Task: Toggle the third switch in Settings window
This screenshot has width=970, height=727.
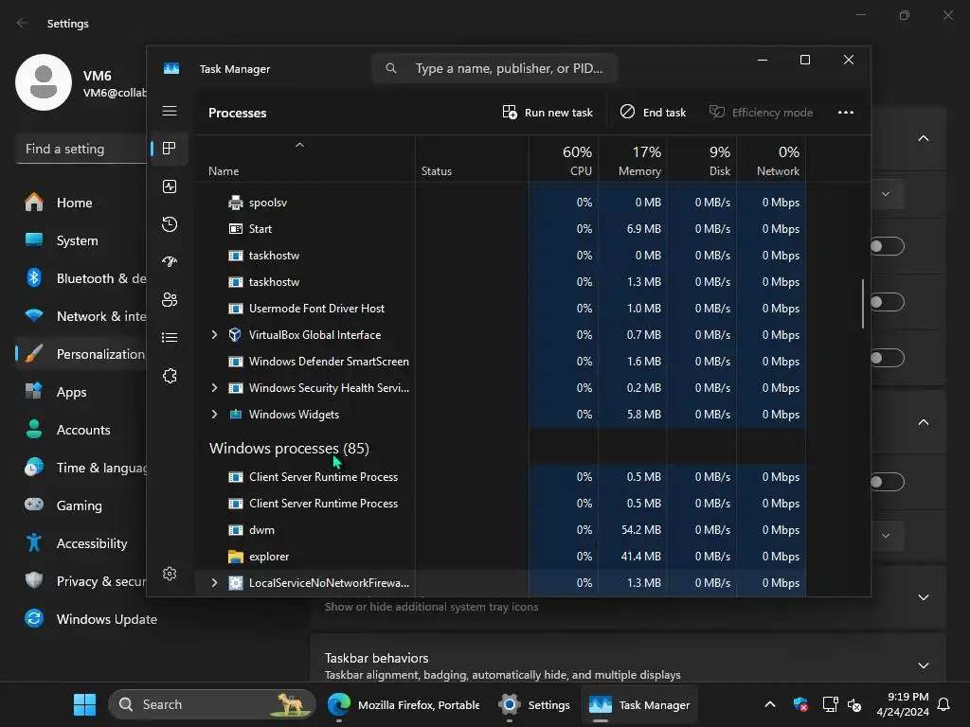Action: (x=887, y=358)
